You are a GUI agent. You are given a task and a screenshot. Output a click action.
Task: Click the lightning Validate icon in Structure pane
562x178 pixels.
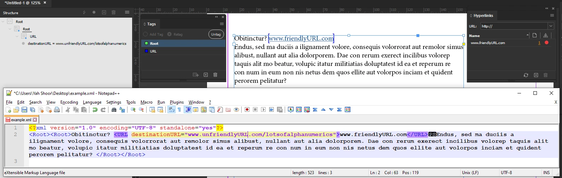[84, 12]
